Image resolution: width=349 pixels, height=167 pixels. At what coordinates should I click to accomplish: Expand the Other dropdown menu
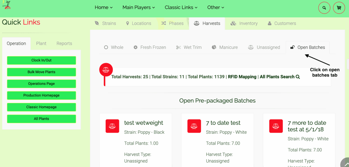pos(215,7)
